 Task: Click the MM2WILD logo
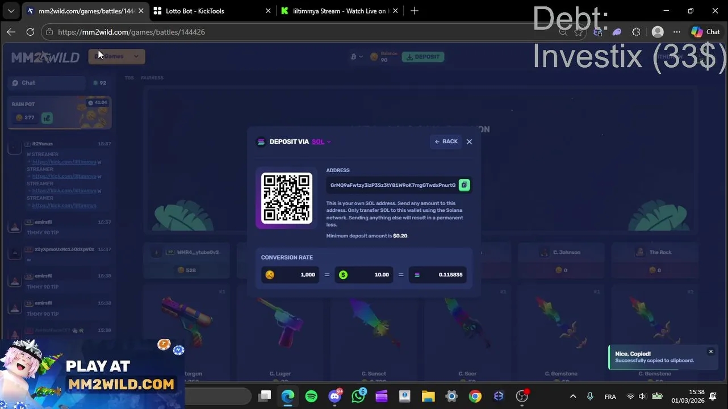pyautogui.click(x=45, y=57)
